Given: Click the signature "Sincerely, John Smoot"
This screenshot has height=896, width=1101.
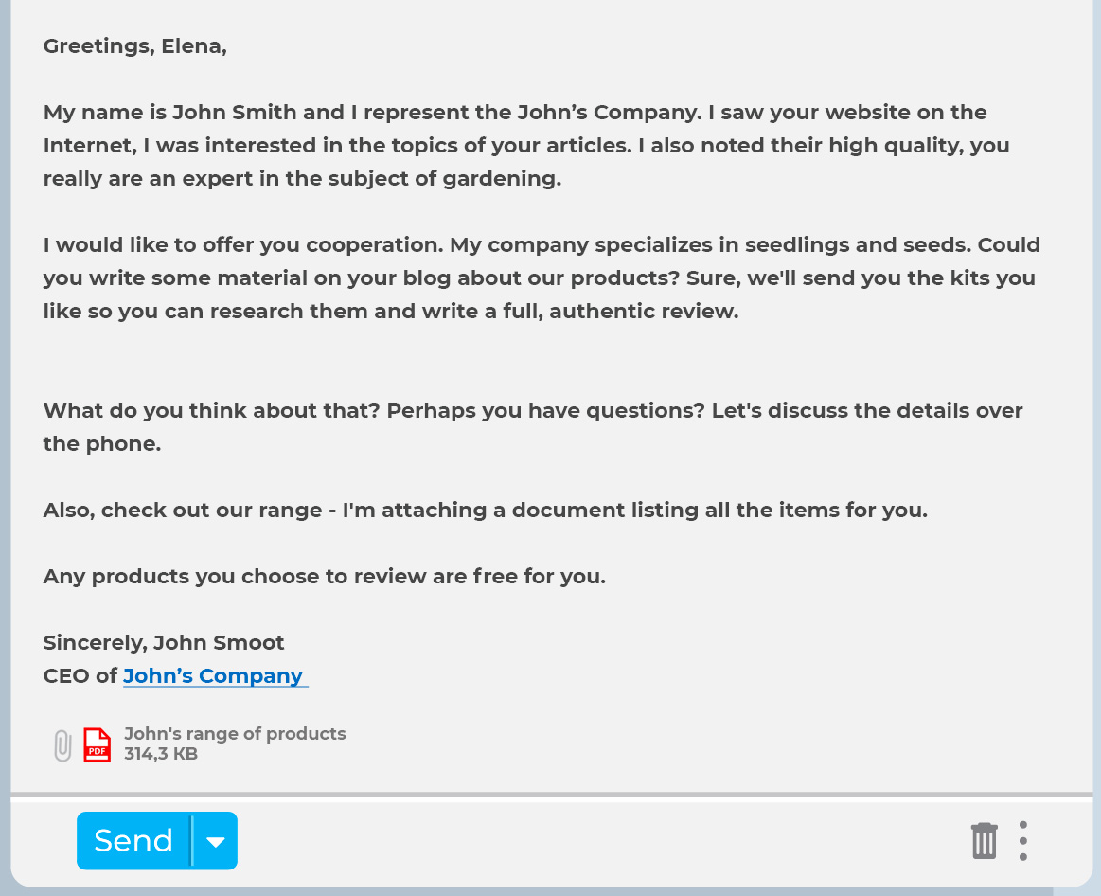Looking at the screenshot, I should tap(164, 642).
